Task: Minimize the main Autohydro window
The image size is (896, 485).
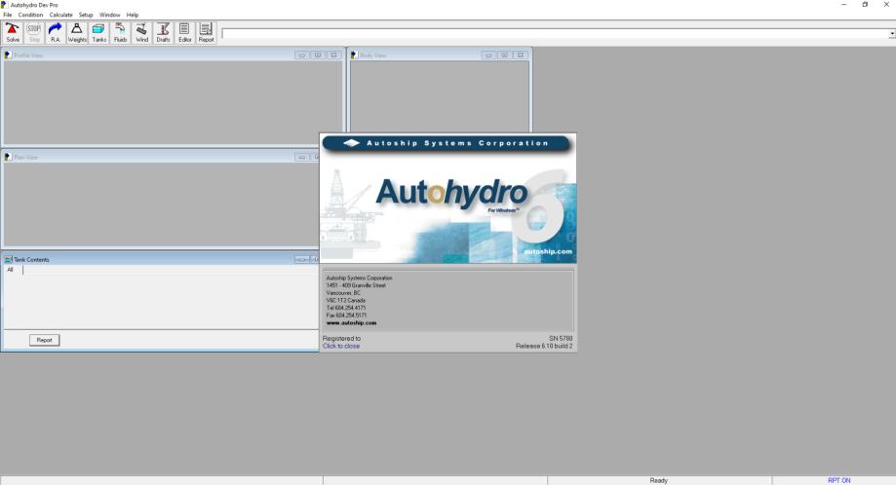Action: [x=844, y=5]
